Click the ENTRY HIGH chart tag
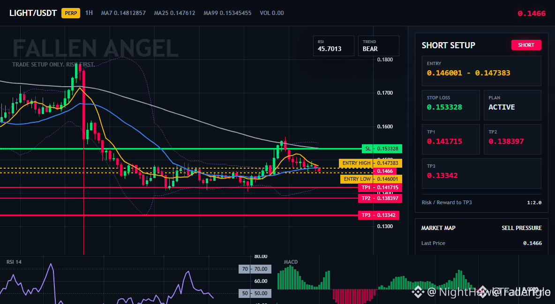This screenshot has height=304, width=555. coord(370,163)
